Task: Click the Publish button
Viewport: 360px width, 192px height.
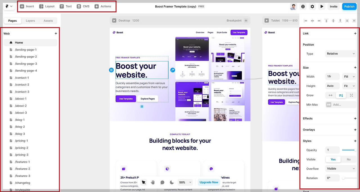Action: [349, 6]
